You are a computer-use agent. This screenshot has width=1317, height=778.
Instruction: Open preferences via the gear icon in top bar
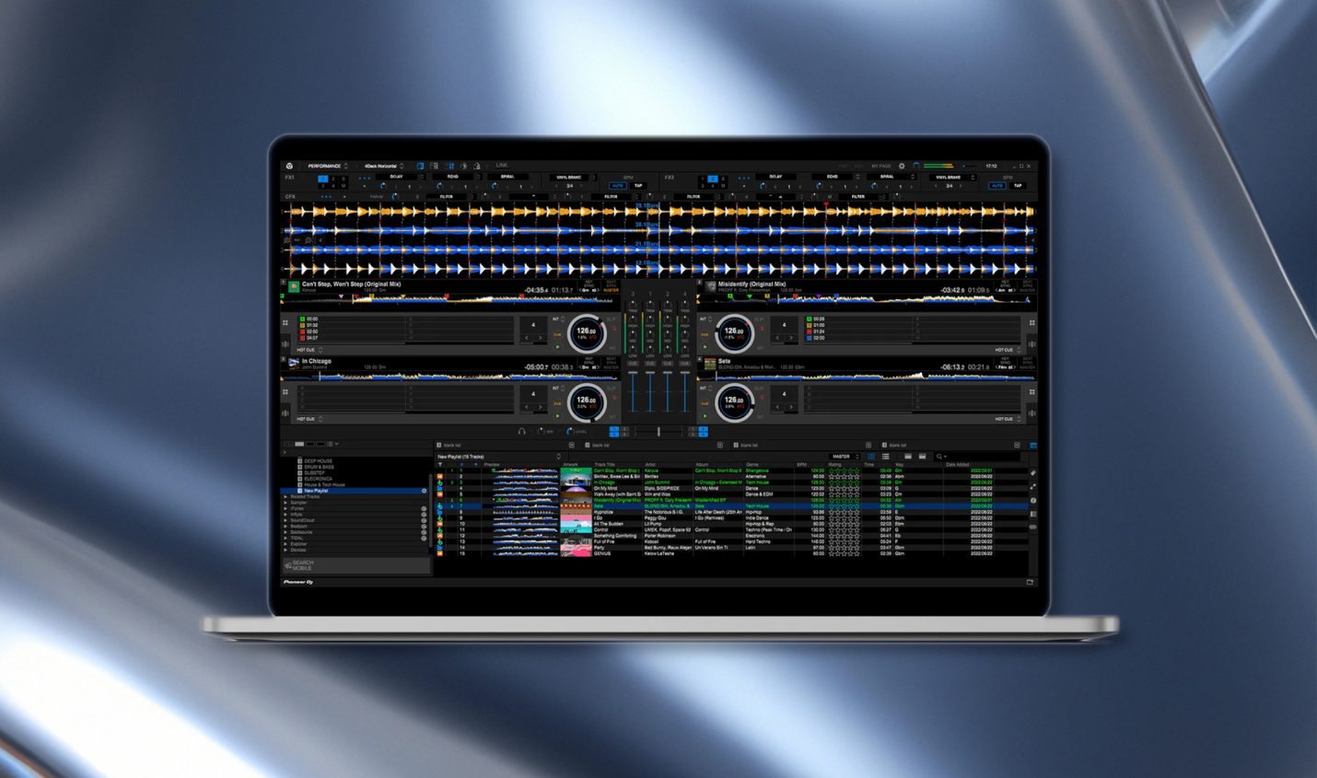pyautogui.click(x=902, y=166)
